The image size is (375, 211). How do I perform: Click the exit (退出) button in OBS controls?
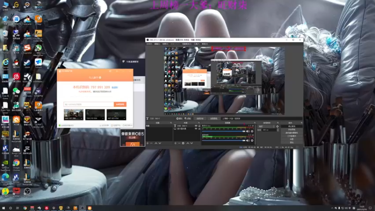(x=292, y=143)
